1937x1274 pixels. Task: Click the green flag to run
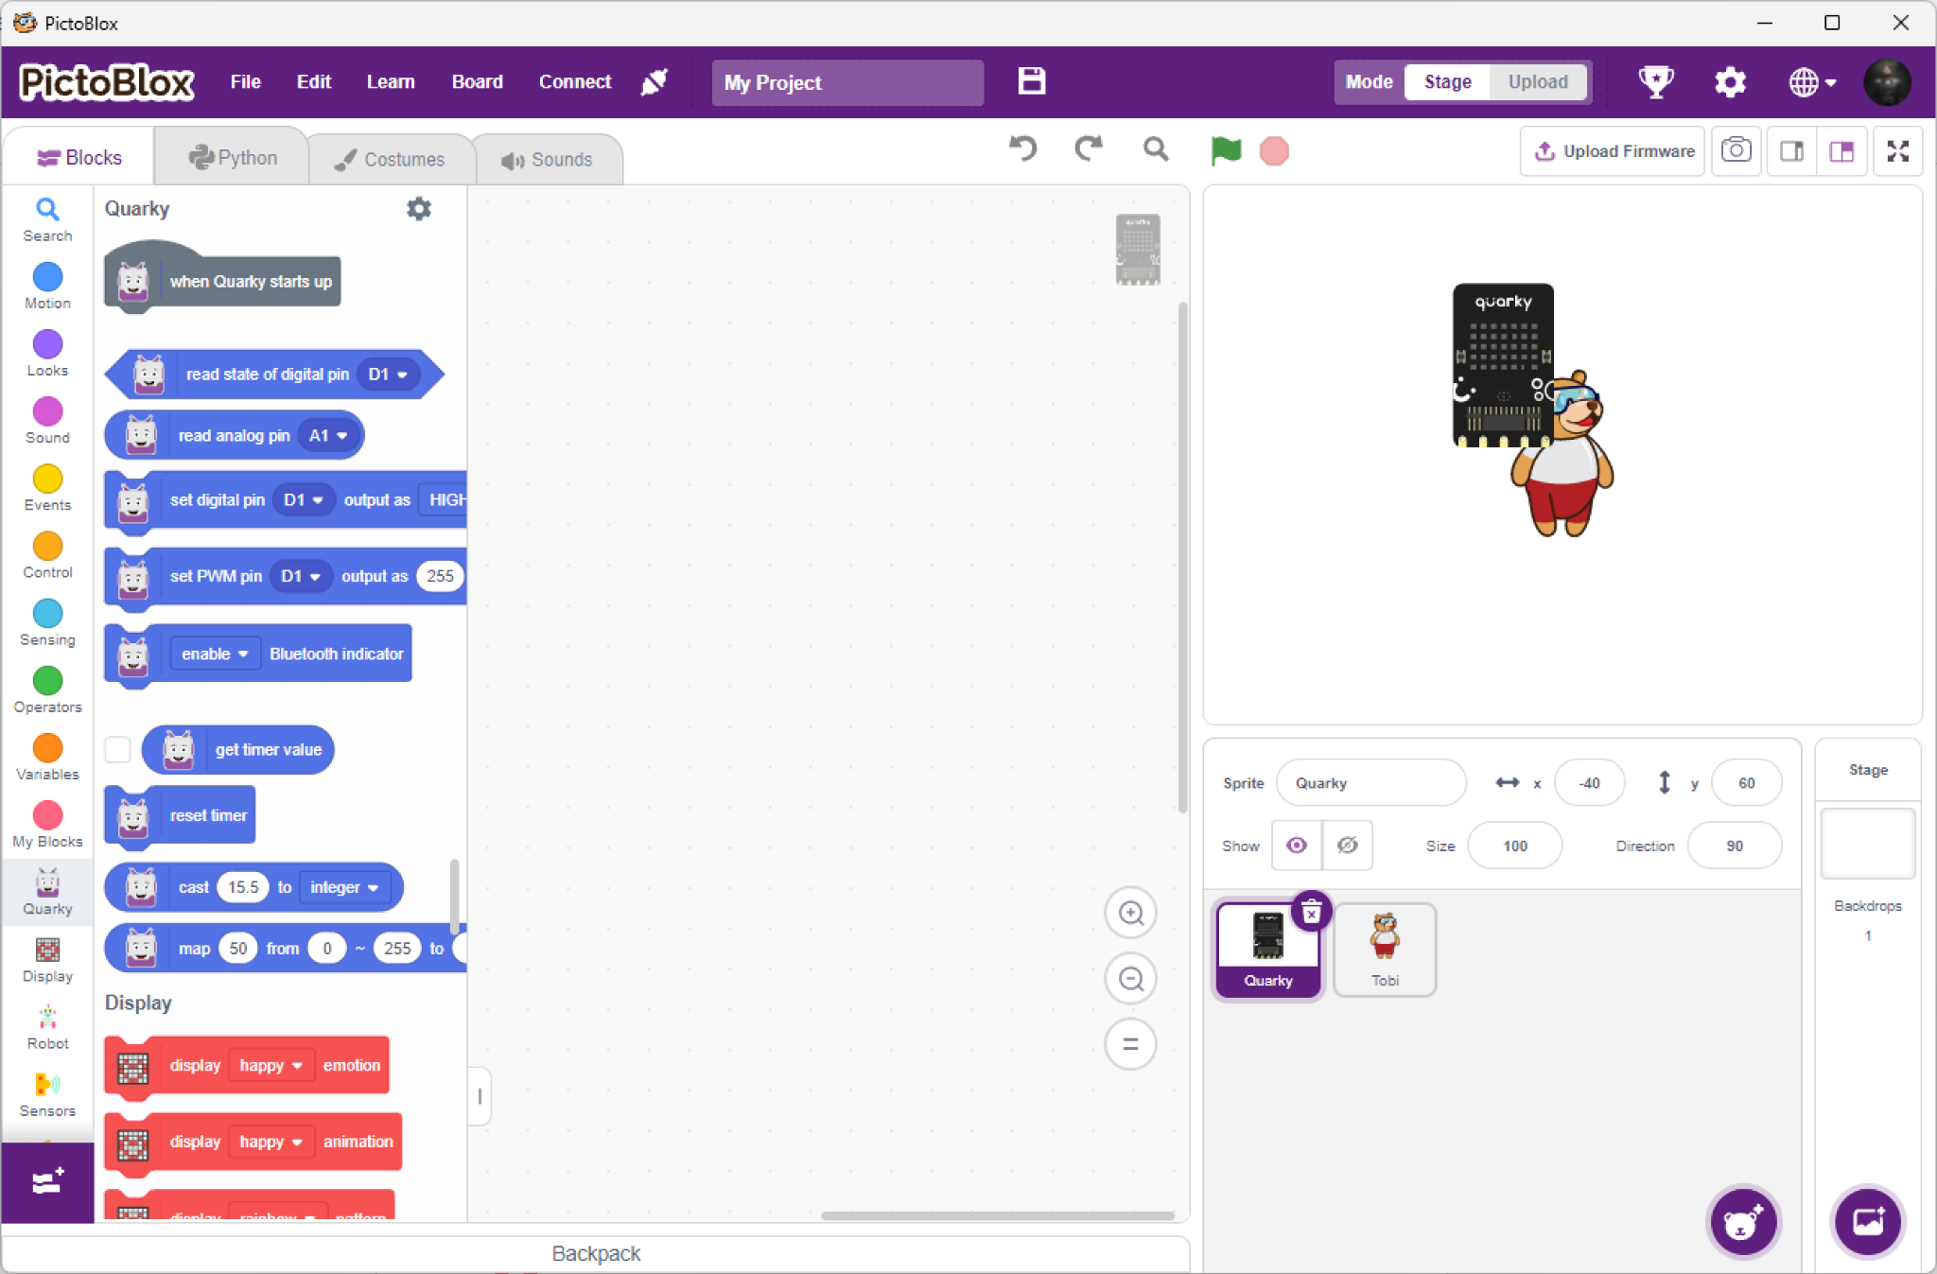[x=1225, y=150]
